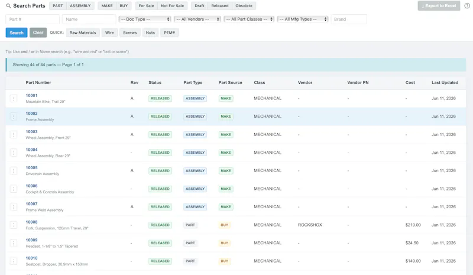Click RELEASED badge in row 10001
473x275 pixels.
coord(160,98)
